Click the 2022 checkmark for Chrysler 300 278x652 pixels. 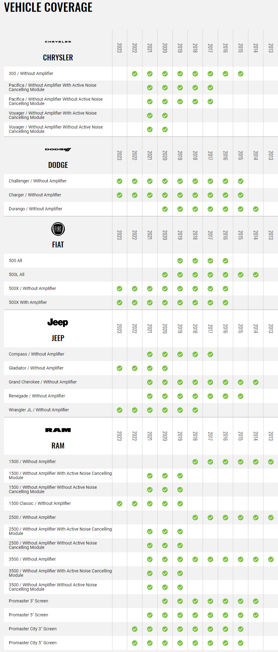click(135, 74)
